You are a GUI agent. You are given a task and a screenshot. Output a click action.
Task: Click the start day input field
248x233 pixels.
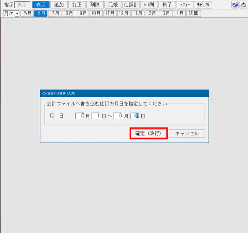point(96,116)
